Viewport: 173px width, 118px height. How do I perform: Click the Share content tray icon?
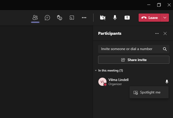coord(127,18)
